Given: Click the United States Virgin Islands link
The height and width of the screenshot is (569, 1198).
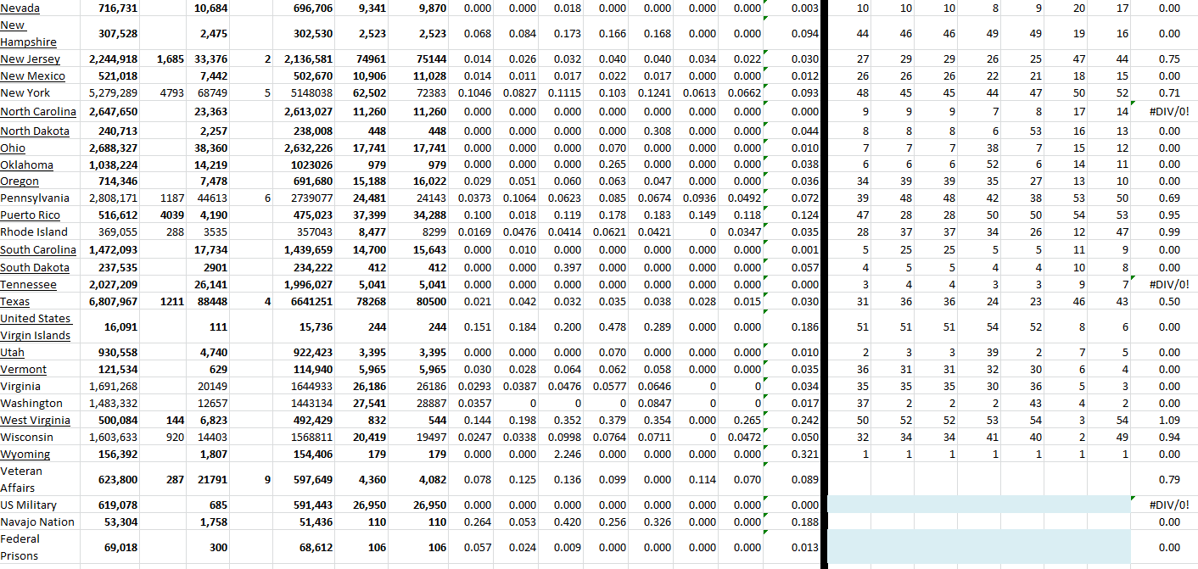Looking at the screenshot, I should coord(35,326).
